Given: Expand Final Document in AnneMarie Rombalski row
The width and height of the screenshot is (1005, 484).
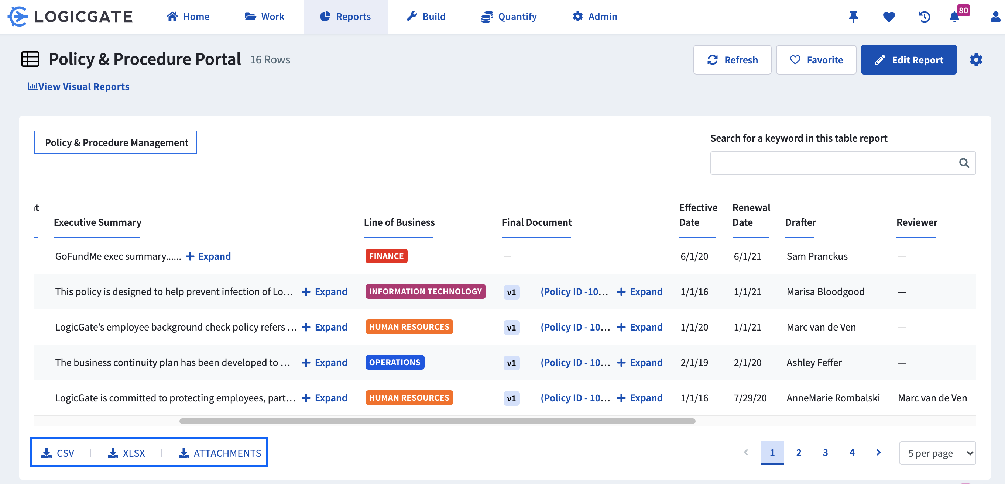Looking at the screenshot, I should (x=640, y=398).
